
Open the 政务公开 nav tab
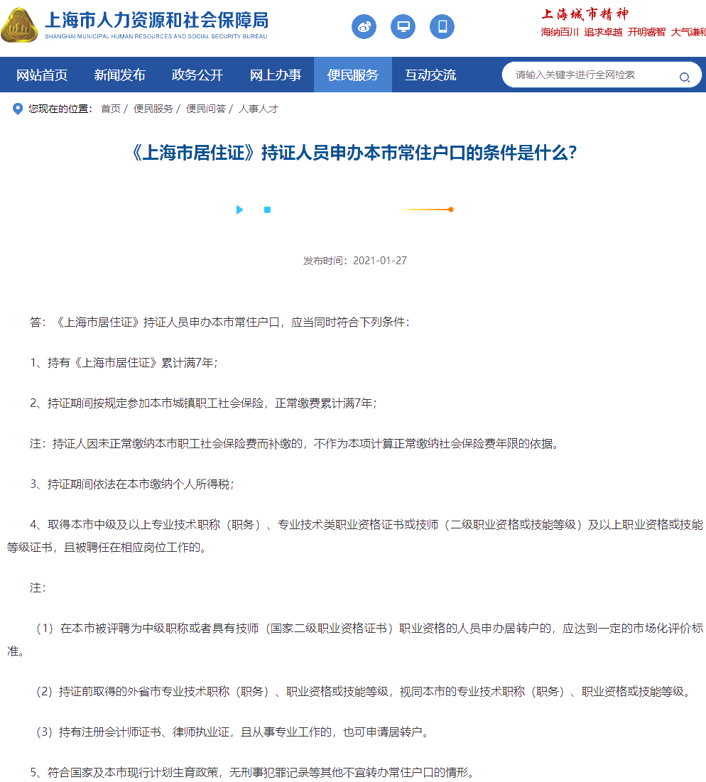click(197, 75)
